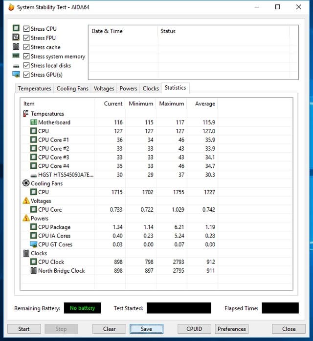Image resolution: width=313 pixels, height=341 pixels.
Task: Click the CPU Clock row icon
Action: pos(34,261)
